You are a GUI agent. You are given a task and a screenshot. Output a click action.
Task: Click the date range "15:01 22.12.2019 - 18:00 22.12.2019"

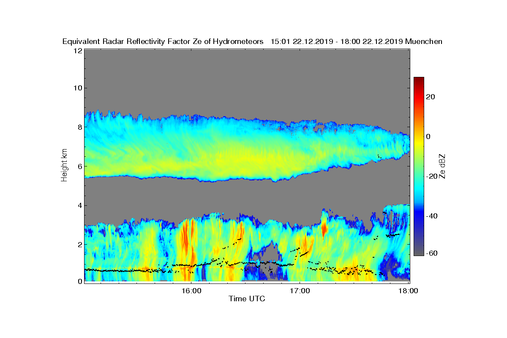coord(337,41)
